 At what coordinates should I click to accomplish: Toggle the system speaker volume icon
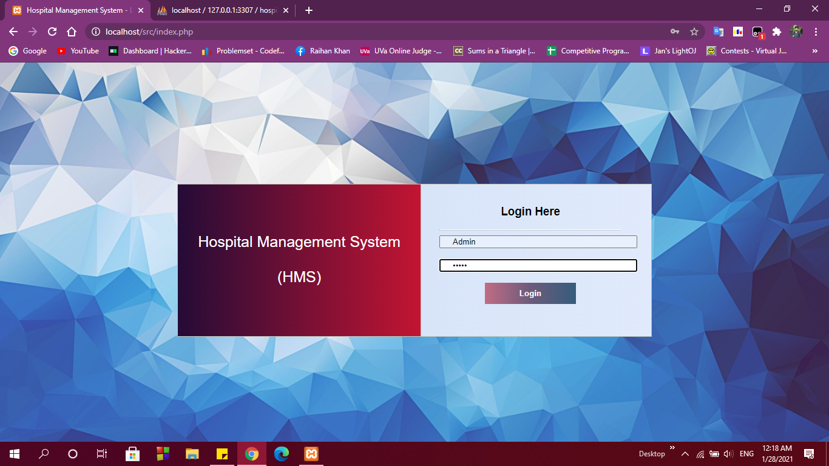coord(729,453)
